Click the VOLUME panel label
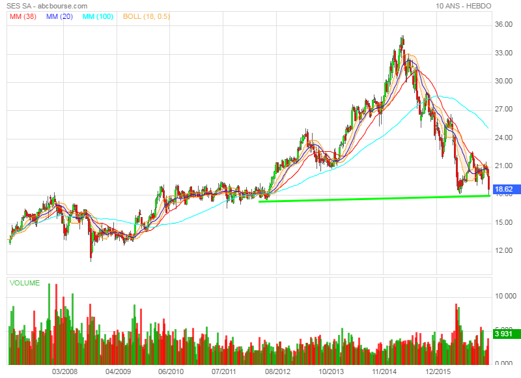 25,283
